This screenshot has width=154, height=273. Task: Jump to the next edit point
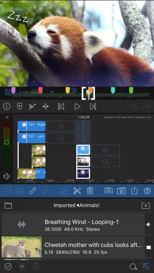point(93,106)
